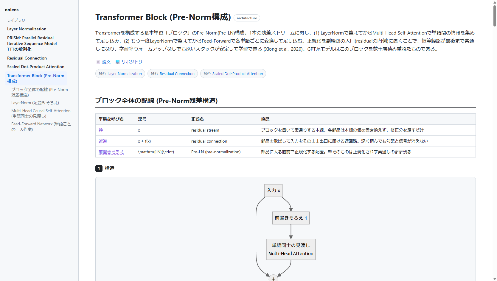This screenshot has height=281, width=497.
Task: Open the ライブラリ sidebar link
Action: (x=16, y=20)
